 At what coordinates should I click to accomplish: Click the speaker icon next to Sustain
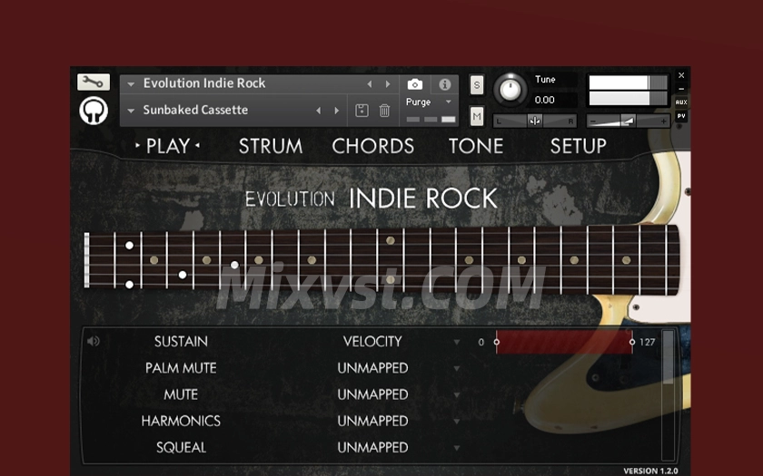pos(93,342)
